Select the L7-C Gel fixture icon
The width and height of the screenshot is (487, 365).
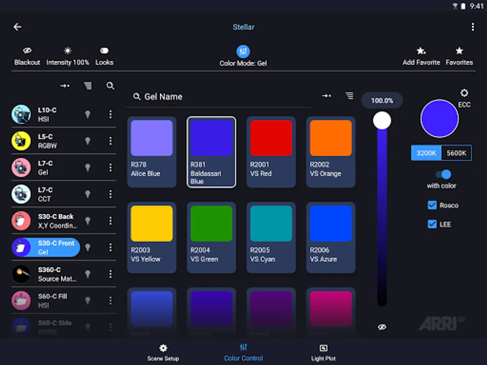pos(21,167)
